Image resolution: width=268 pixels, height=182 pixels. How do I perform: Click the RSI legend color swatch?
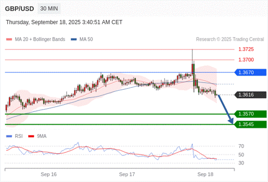(x=9, y=136)
